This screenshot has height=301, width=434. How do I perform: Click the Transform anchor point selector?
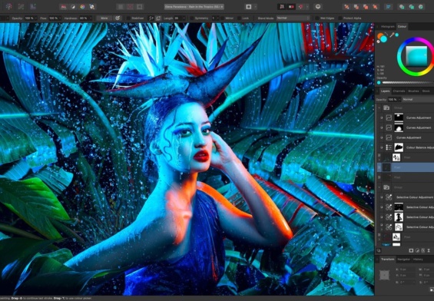coord(384,275)
